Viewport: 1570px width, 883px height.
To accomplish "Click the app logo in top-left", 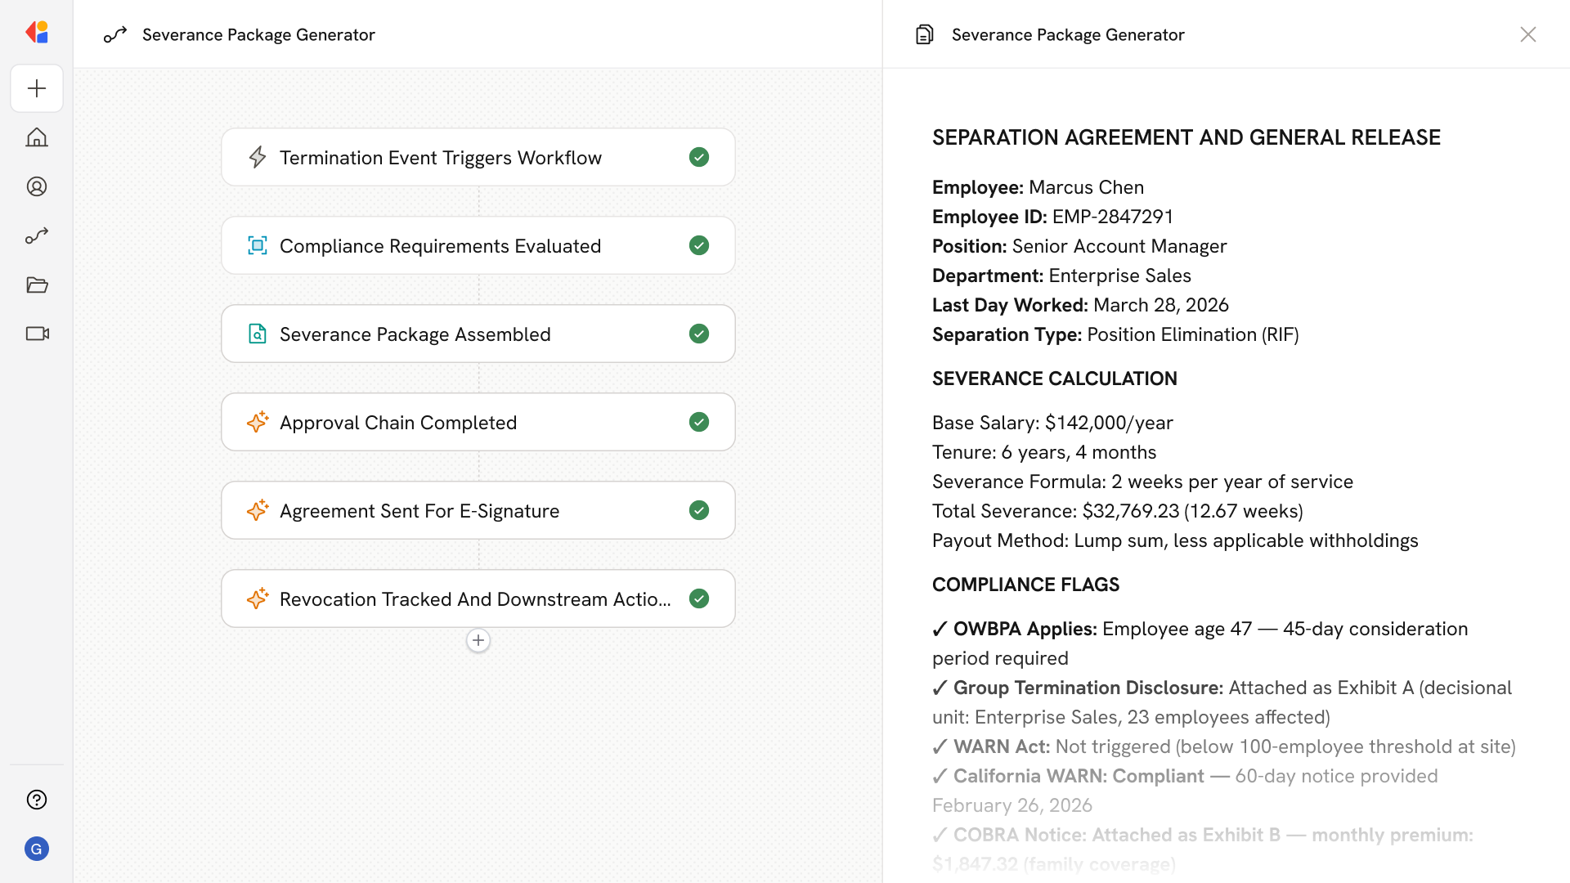I will [37, 32].
